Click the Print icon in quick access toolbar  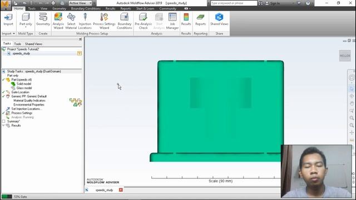(53, 3)
